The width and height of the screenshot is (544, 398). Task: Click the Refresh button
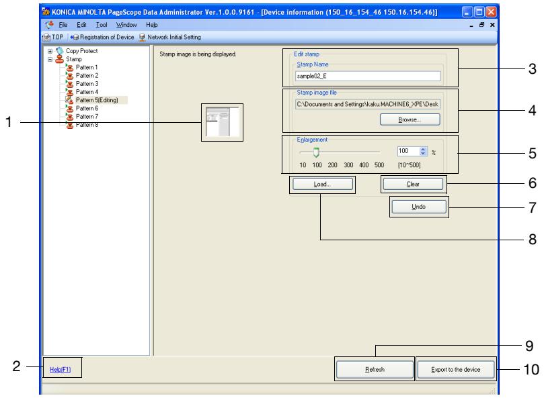click(x=375, y=370)
